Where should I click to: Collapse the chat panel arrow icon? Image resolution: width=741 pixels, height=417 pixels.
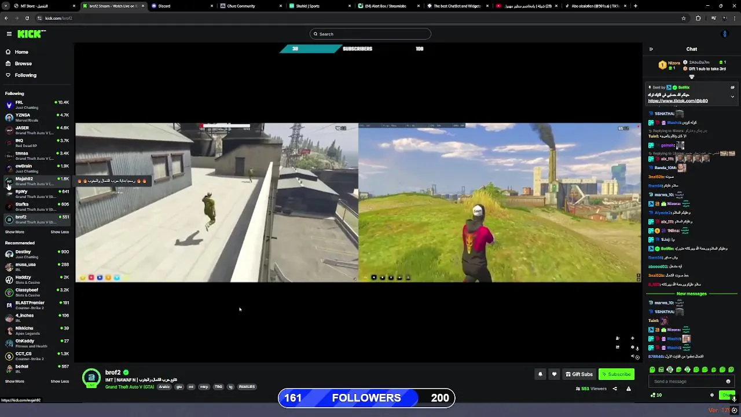651,49
